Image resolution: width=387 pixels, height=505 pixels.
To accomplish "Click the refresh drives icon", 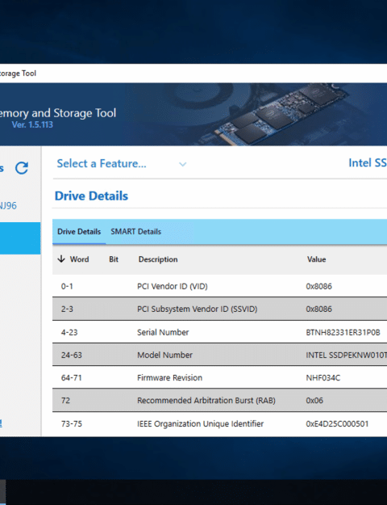I will tap(22, 168).
